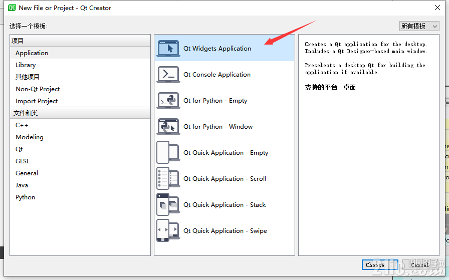Click the Qt Quick Application Scroll icon
The width and height of the screenshot is (449, 280).
(168, 178)
